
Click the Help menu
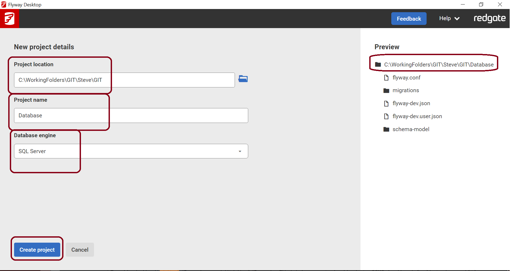coord(445,18)
